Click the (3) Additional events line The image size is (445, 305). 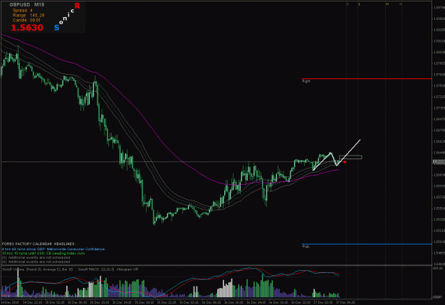(x=36, y=257)
